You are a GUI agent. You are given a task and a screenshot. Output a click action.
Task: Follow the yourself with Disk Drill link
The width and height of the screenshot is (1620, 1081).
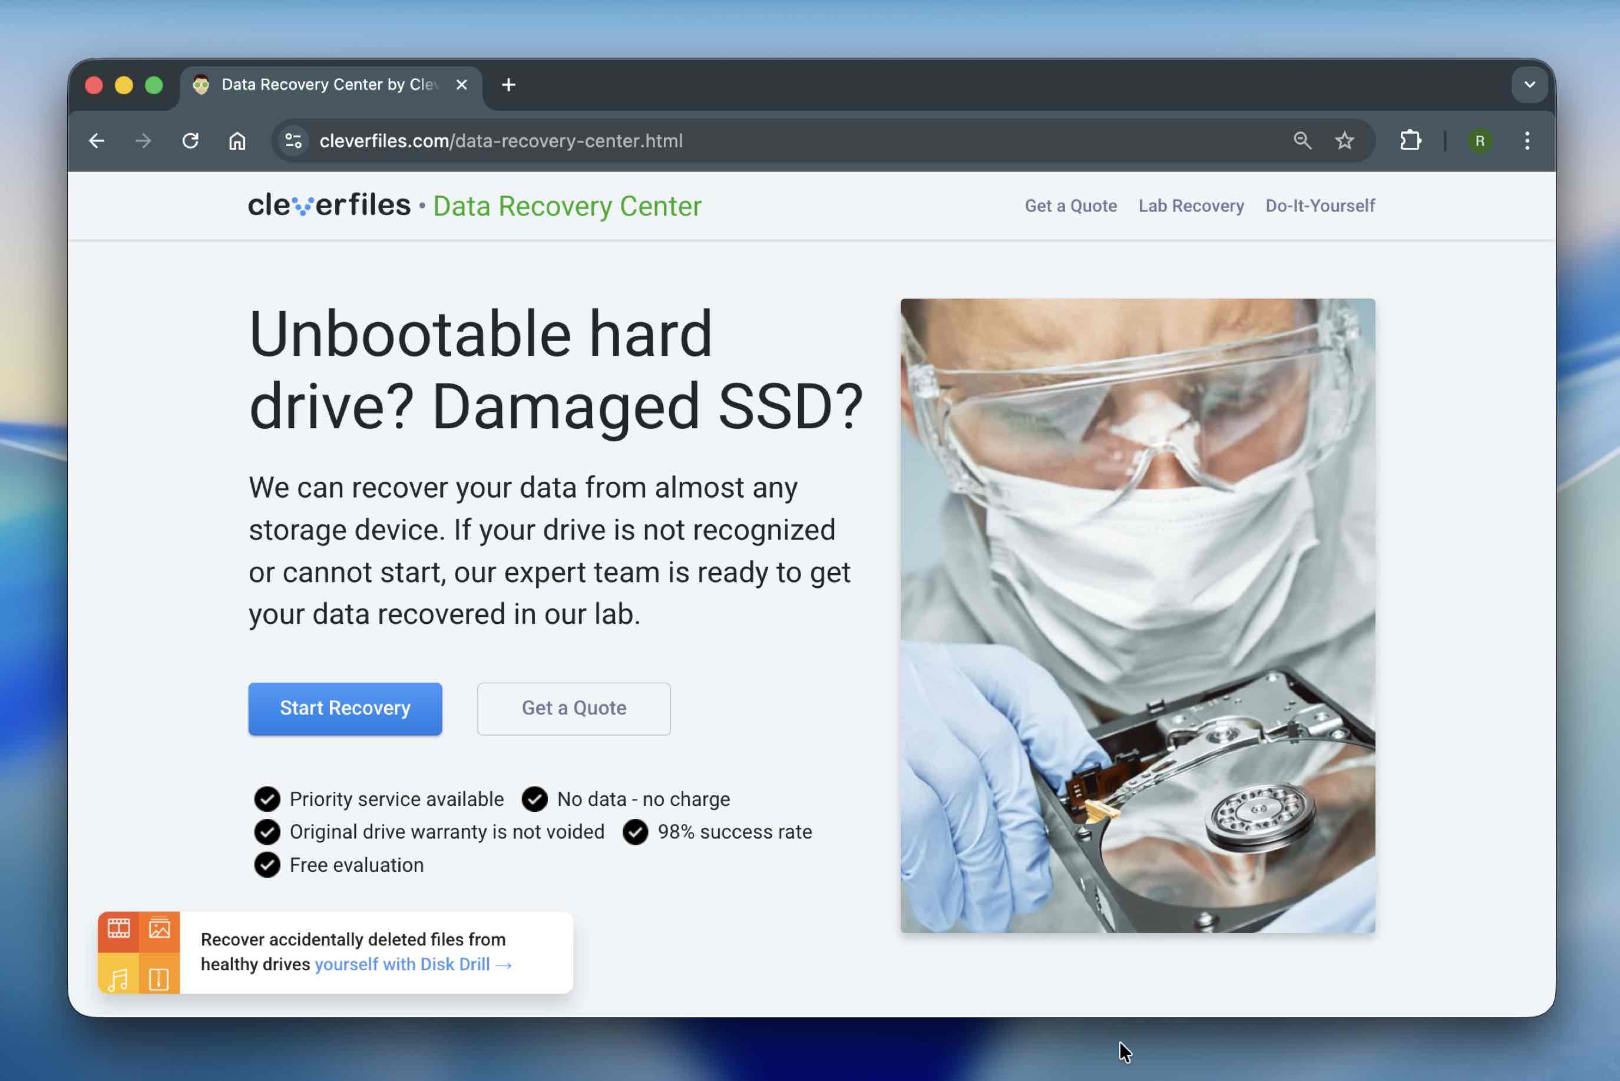coord(404,964)
